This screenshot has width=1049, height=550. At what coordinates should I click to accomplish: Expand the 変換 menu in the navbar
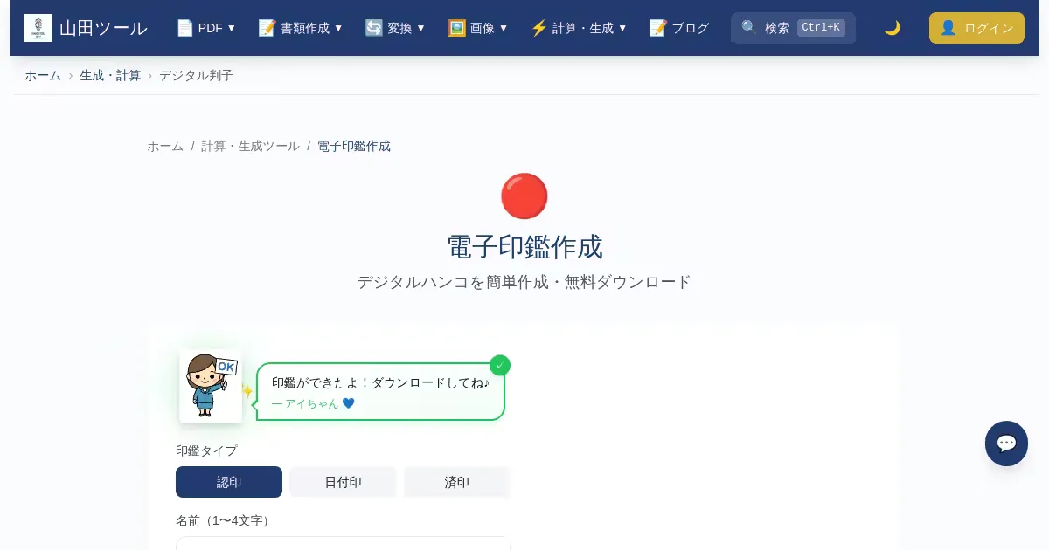pyautogui.click(x=395, y=28)
